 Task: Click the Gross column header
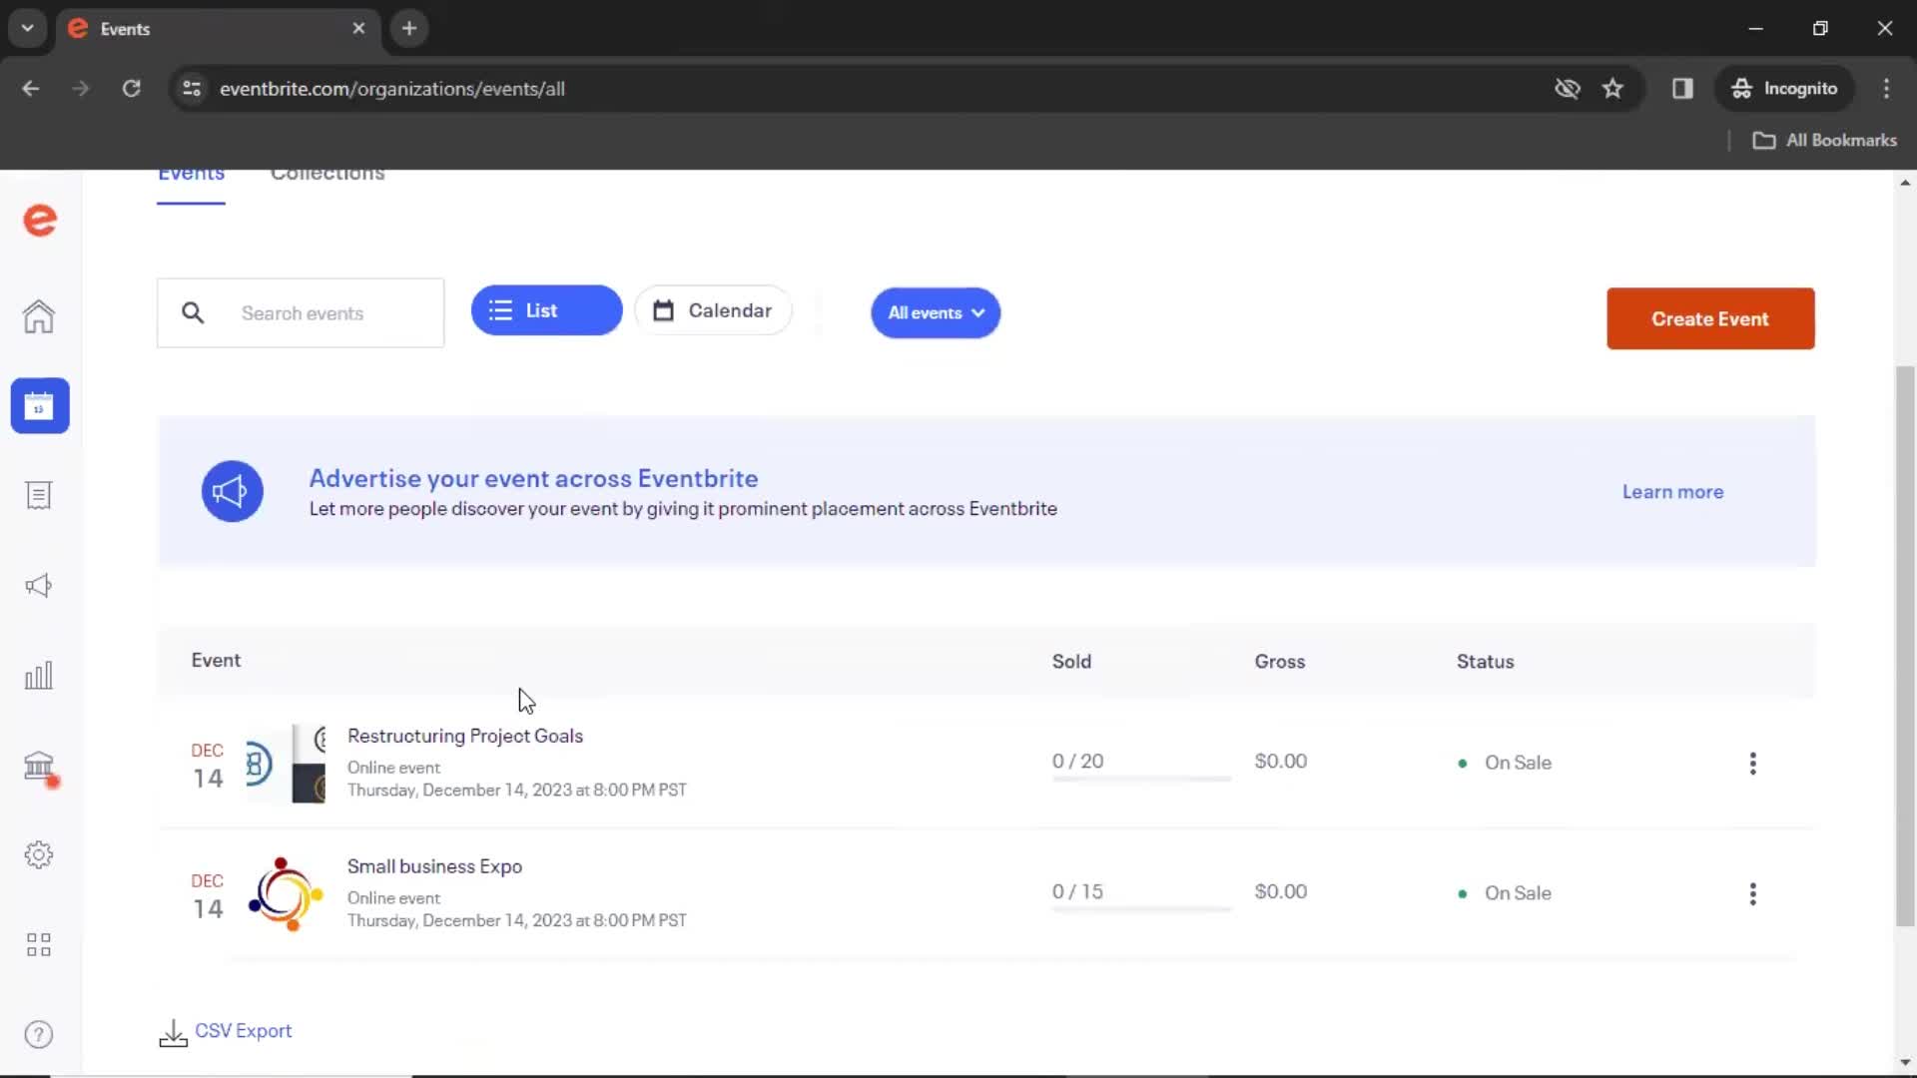coord(1279,662)
